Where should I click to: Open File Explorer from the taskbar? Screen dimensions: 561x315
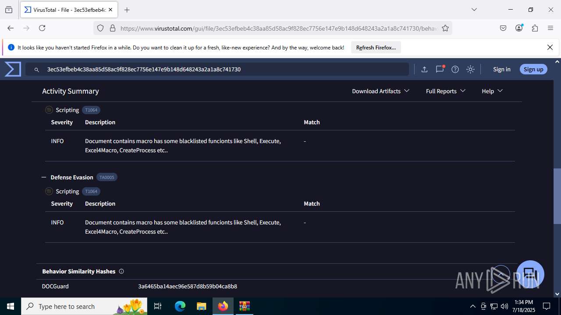pyautogui.click(x=201, y=306)
